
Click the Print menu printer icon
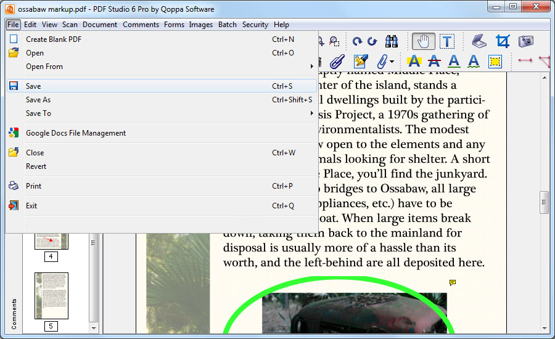pos(14,186)
